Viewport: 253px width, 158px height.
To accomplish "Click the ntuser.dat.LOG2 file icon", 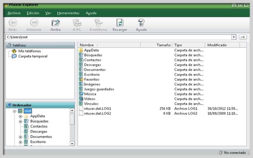I will pos(81,113).
